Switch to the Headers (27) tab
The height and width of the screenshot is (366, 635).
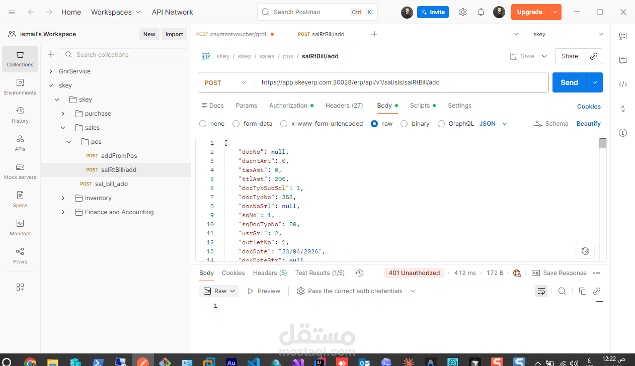pos(344,106)
